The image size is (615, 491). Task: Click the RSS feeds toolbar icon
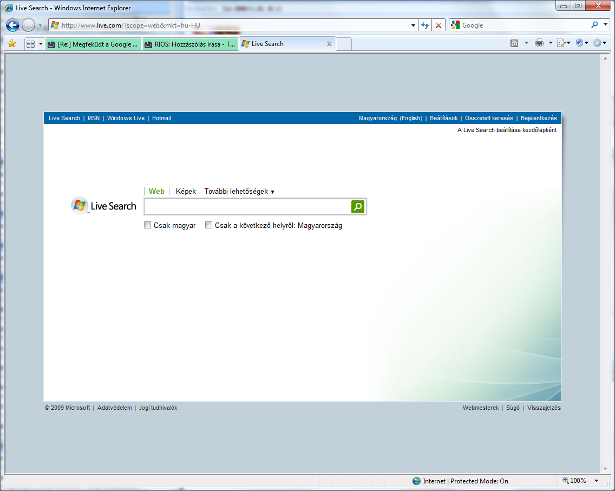pyautogui.click(x=514, y=43)
